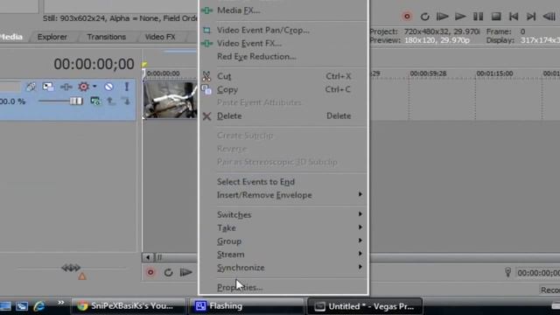The width and height of the screenshot is (560, 315).
Task: Click Select Events to End menu item
Action: pyautogui.click(x=255, y=181)
